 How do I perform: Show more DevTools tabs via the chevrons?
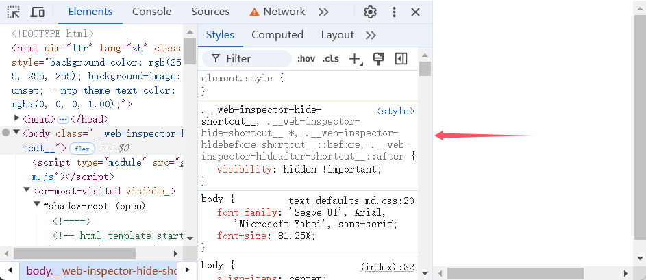(324, 12)
